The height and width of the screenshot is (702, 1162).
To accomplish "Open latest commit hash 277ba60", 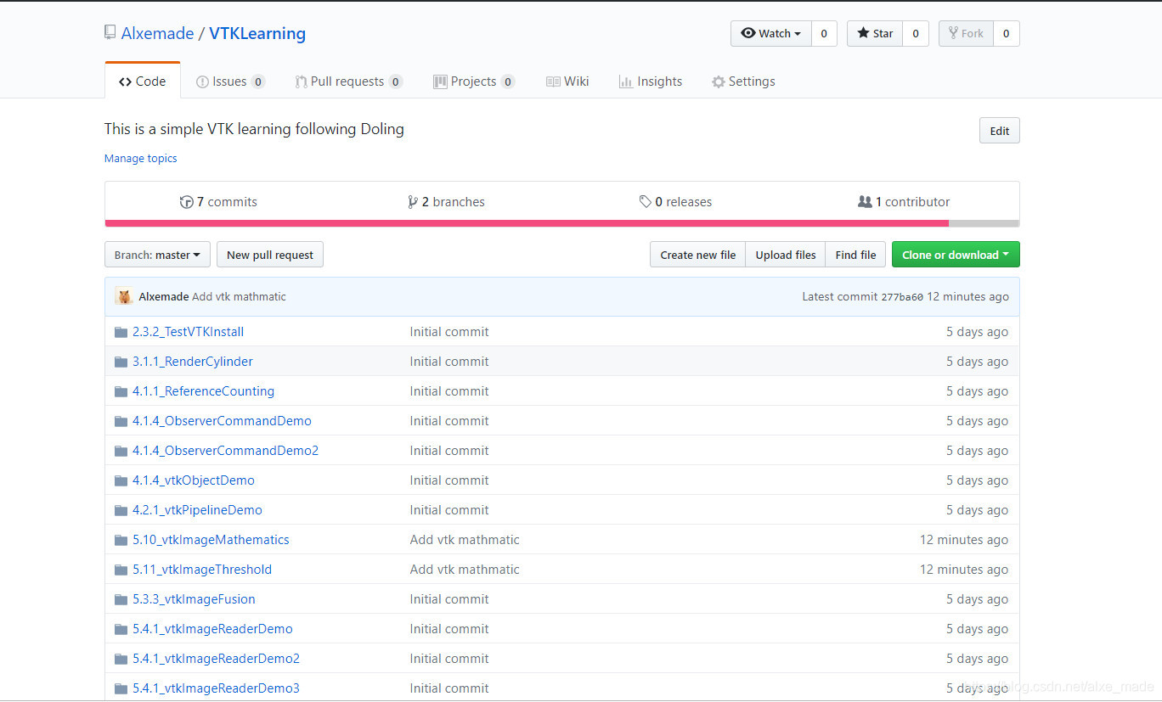I will tap(902, 297).
